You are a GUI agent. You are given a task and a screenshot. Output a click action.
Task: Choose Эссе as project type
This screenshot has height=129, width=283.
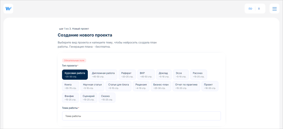181,75
